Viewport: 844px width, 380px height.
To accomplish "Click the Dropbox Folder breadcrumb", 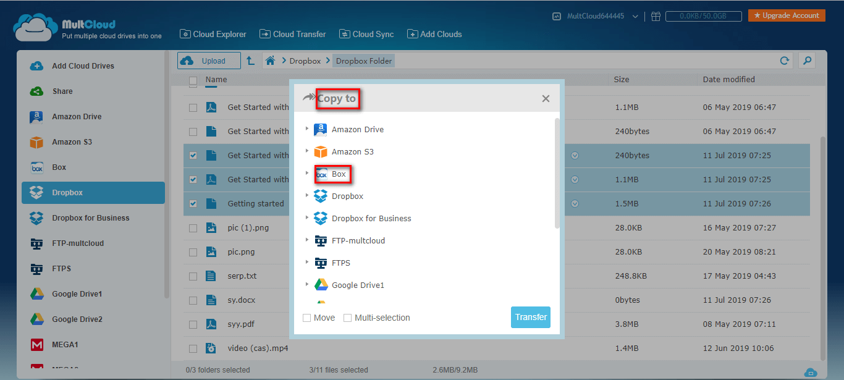I will (364, 61).
